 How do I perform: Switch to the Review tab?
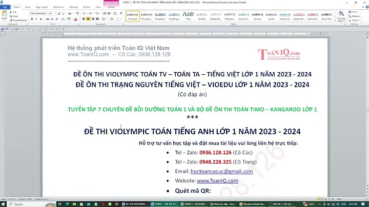[87, 7]
